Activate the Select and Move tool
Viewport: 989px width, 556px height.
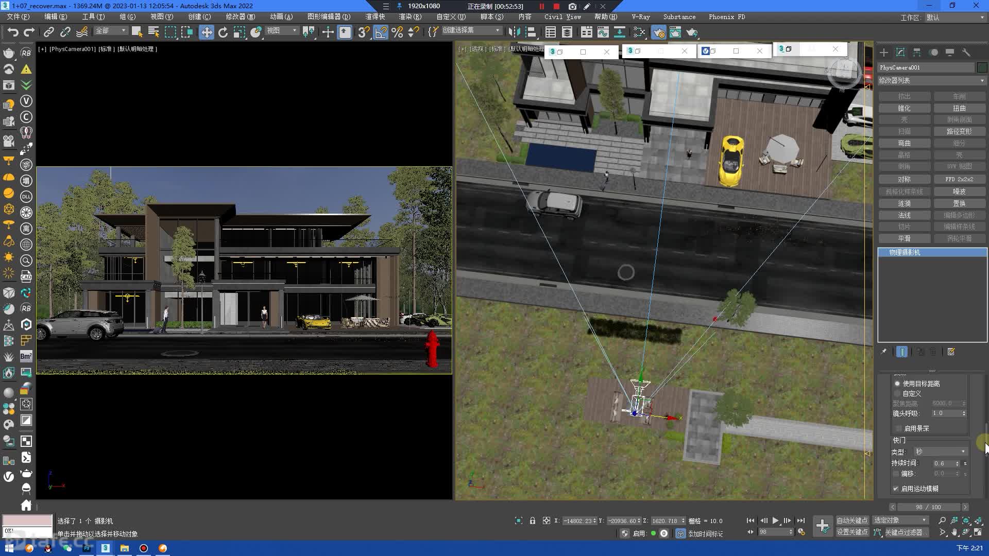click(x=207, y=32)
